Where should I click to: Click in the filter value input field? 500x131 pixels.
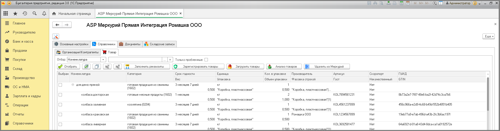[x=135, y=60]
